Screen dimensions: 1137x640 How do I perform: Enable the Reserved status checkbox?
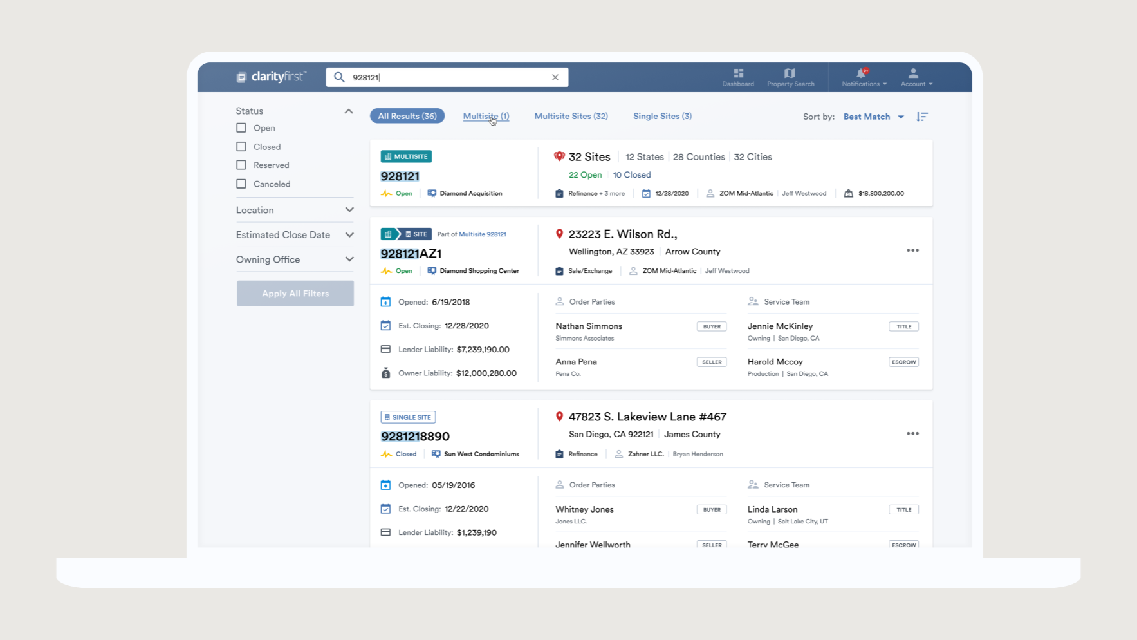[241, 165]
